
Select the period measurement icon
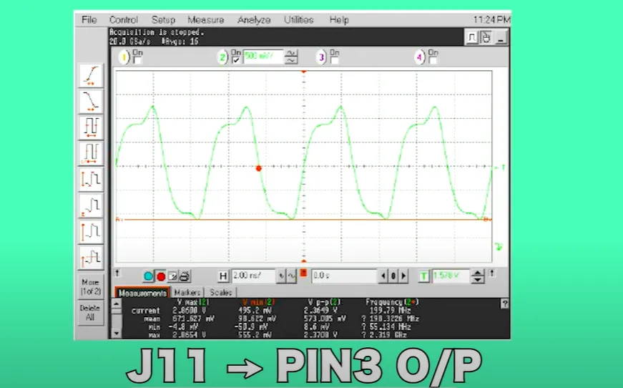point(91,127)
